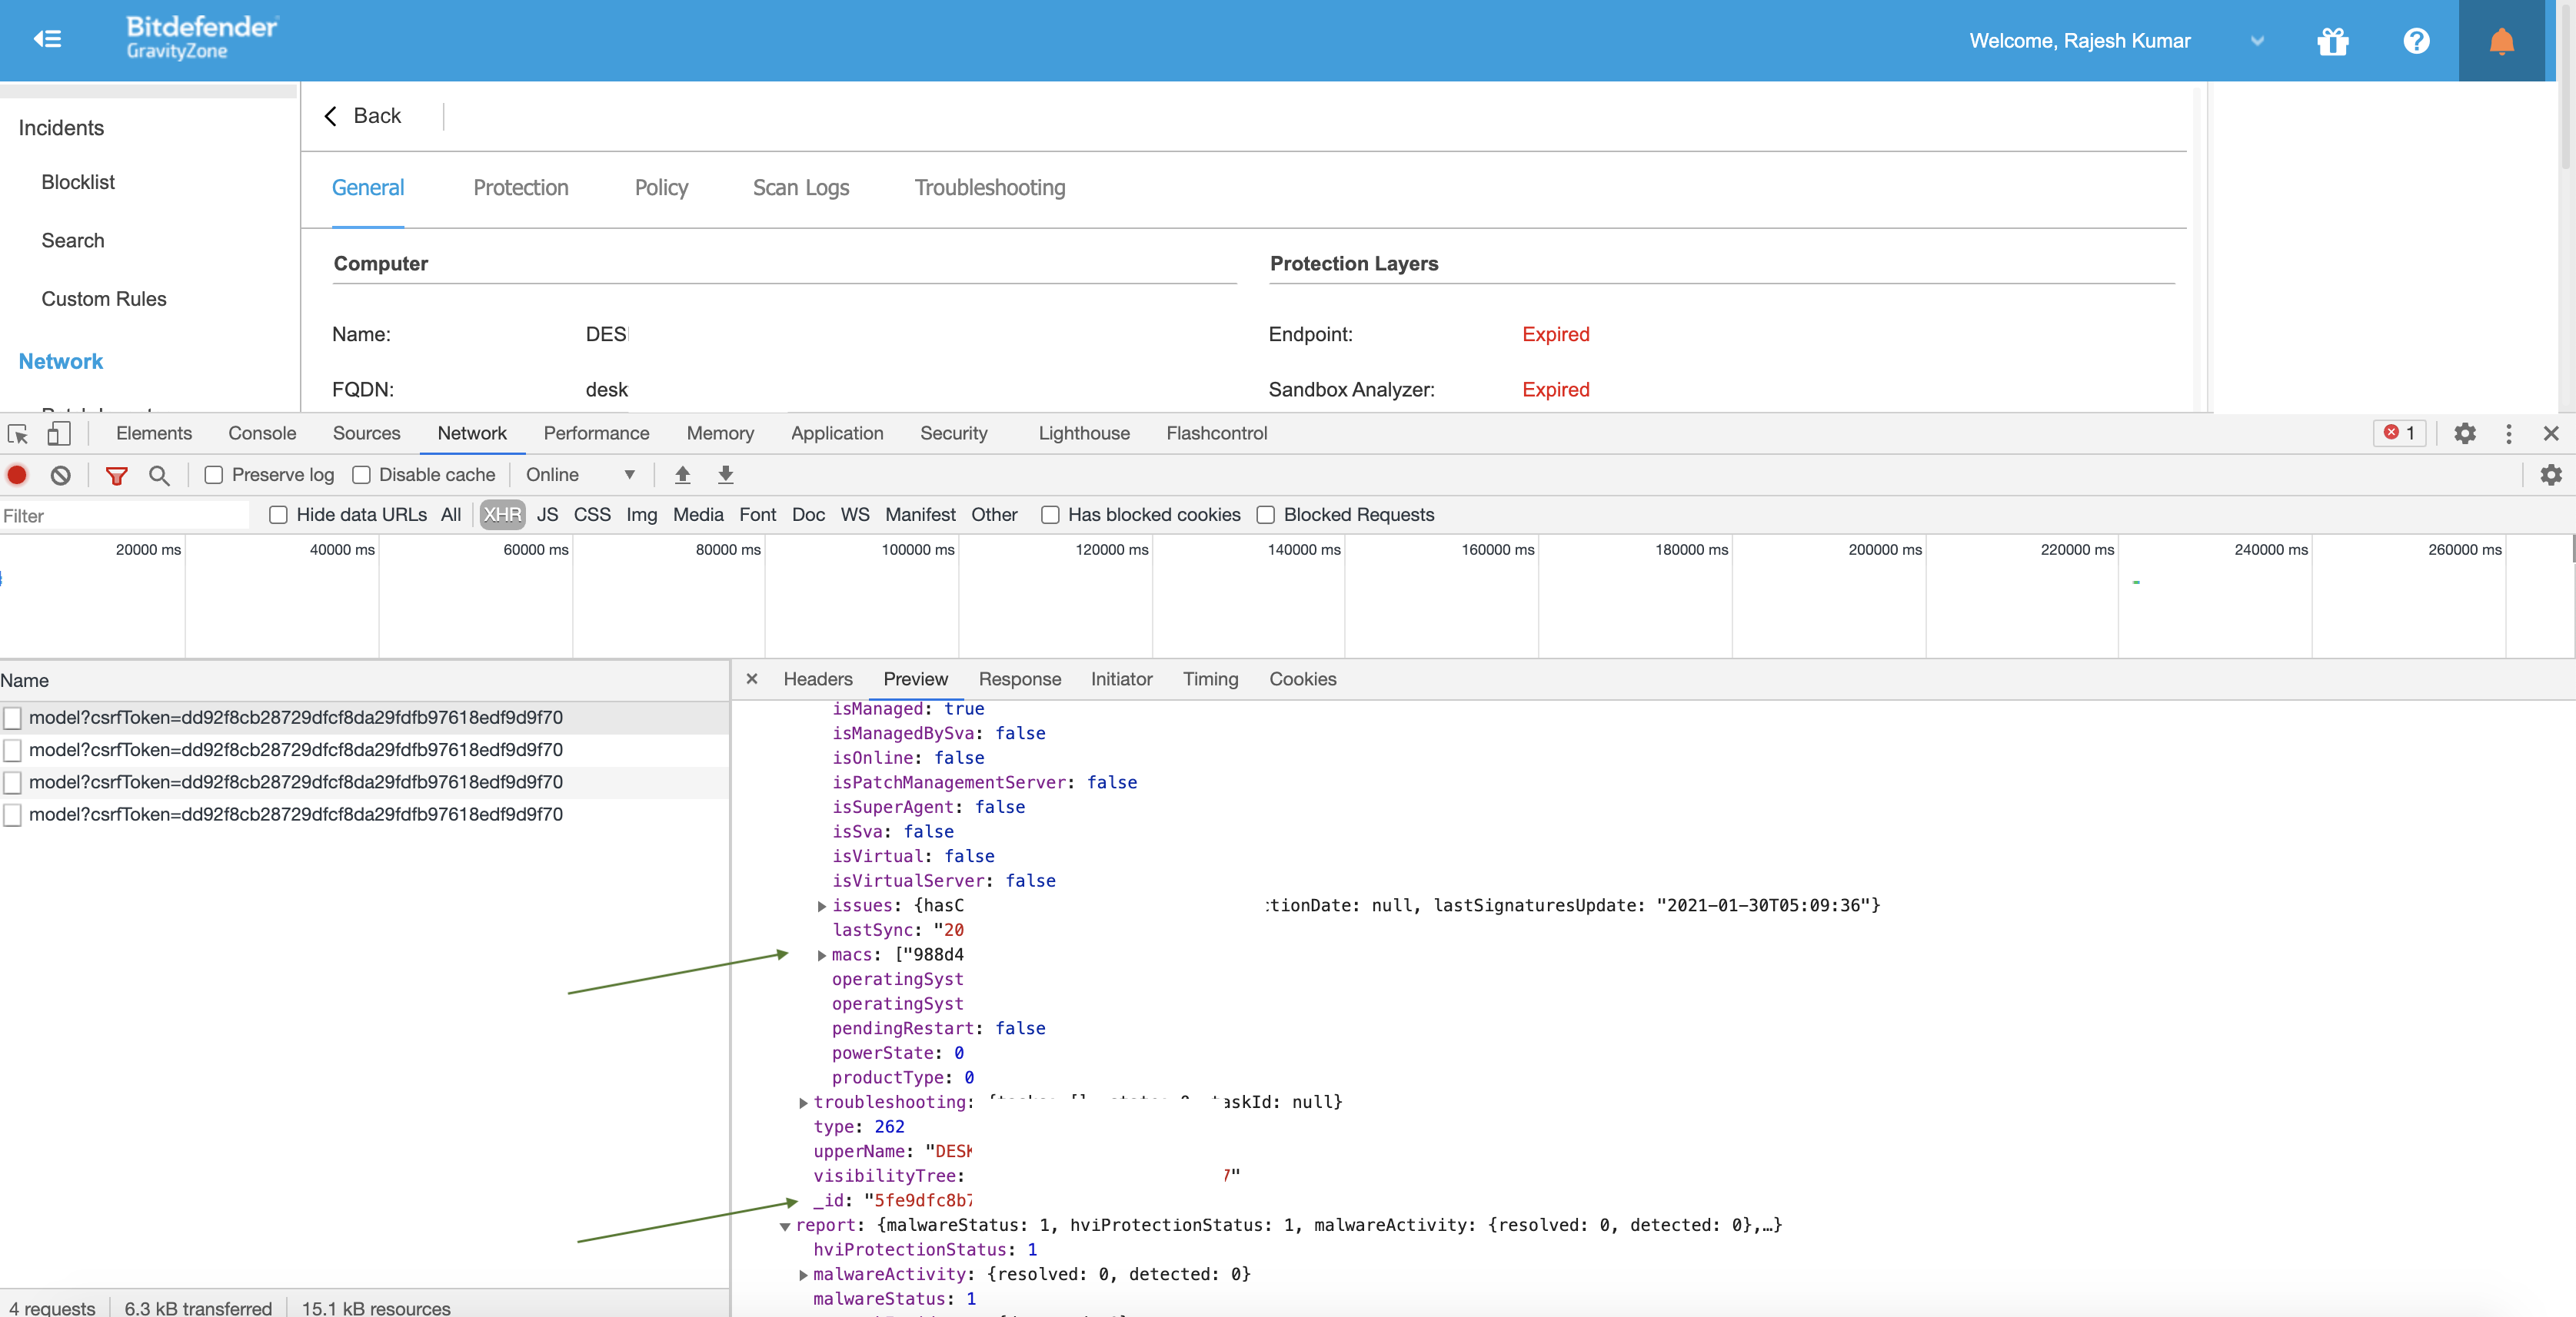Viewport: 2576px width, 1317px height.
Task: Open DevTools more options menu
Action: [2508, 433]
